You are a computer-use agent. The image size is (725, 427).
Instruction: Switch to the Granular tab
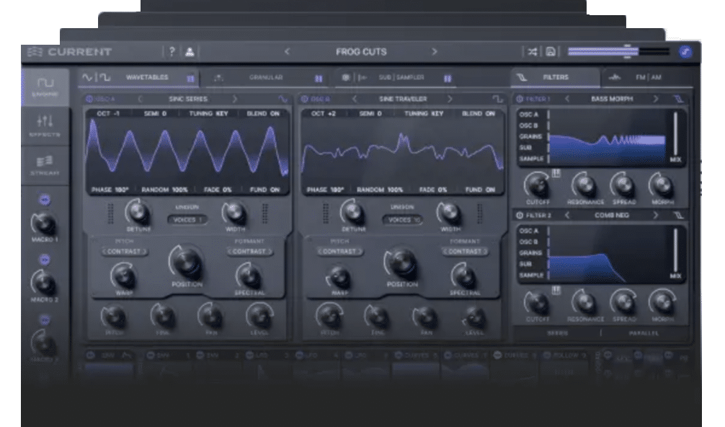266,78
